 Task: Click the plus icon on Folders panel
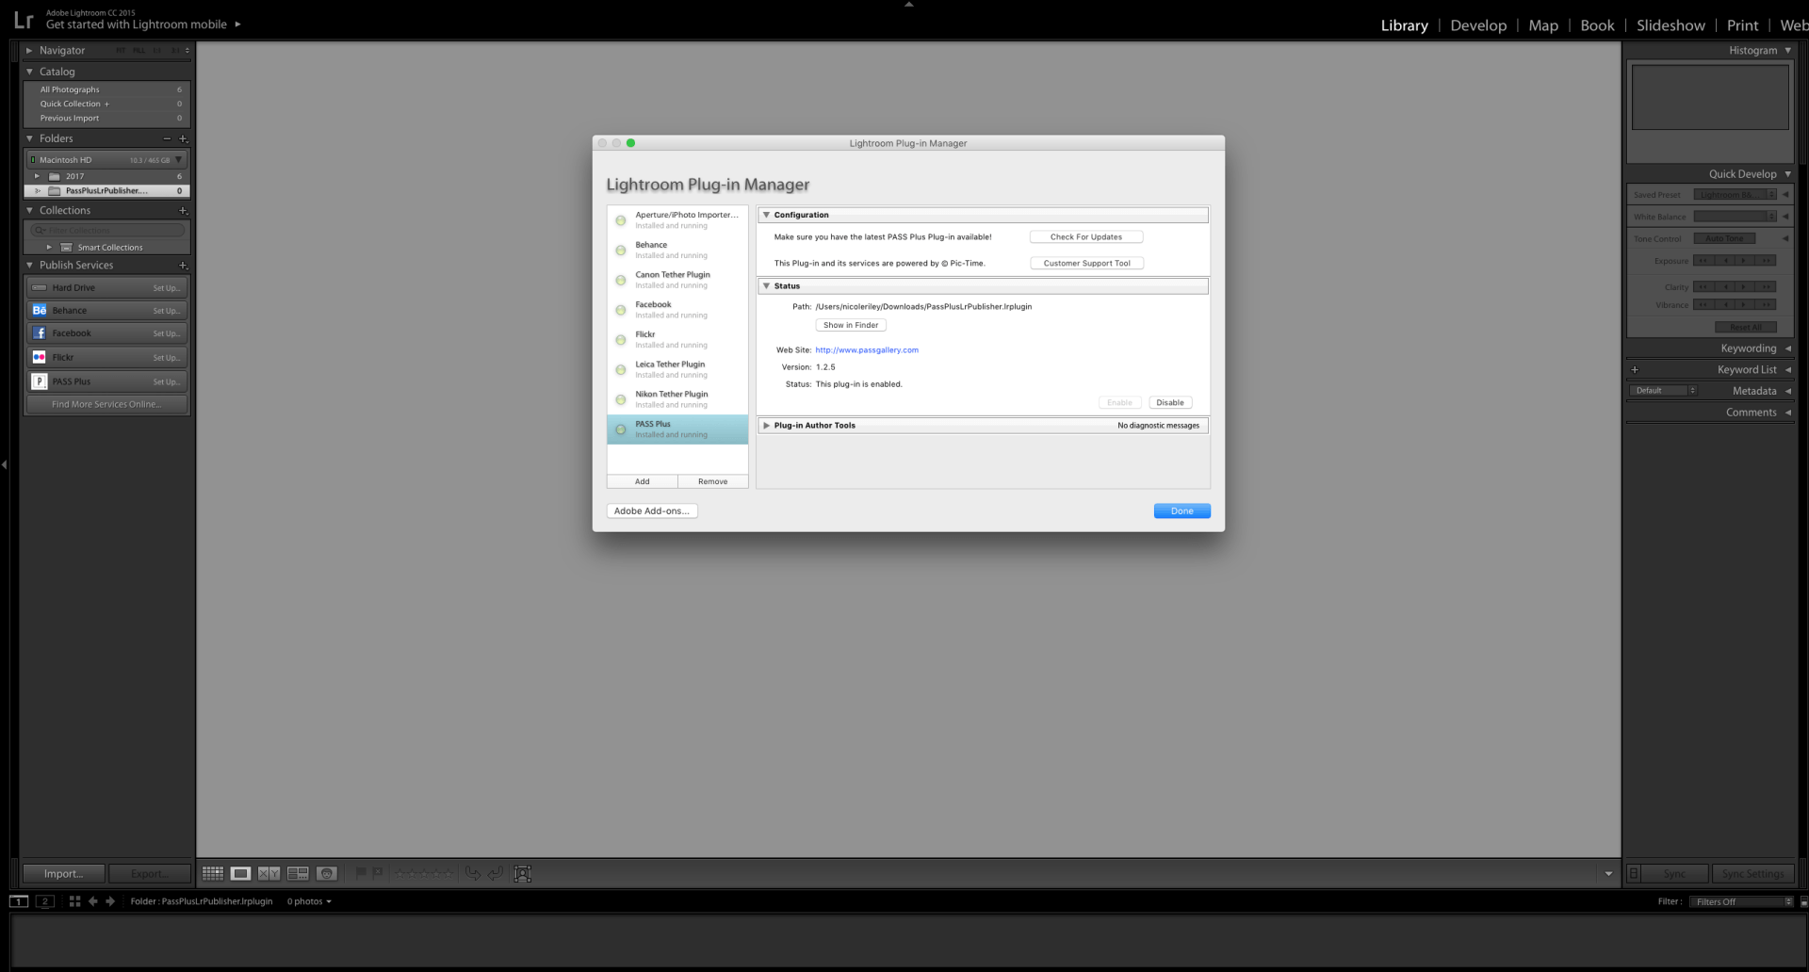184,138
